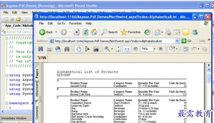Save a copy of the PDF (floppy icon)
The height and width of the screenshot is (123, 214).
41,49
